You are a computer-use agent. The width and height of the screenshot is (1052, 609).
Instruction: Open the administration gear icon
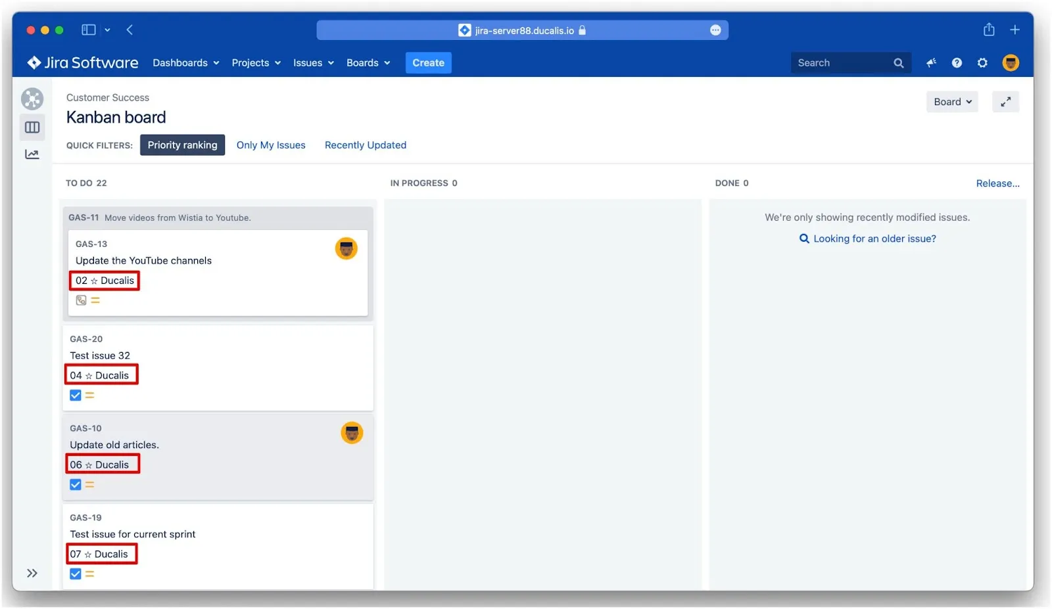pyautogui.click(x=982, y=63)
